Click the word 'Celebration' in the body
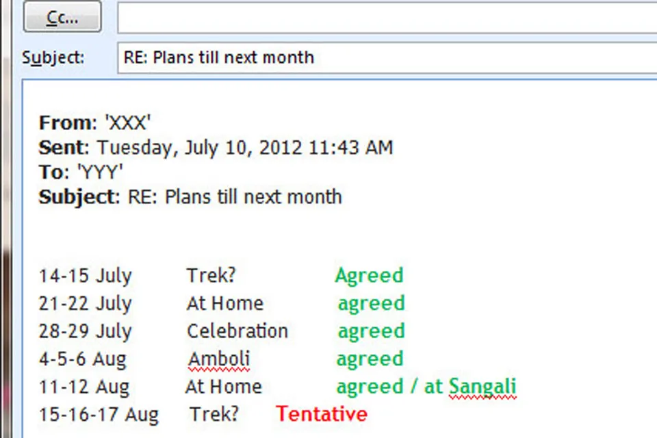This screenshot has width=657, height=438. point(237,331)
